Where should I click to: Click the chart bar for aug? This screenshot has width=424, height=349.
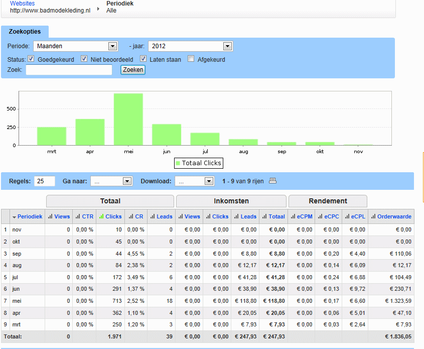[x=243, y=142]
